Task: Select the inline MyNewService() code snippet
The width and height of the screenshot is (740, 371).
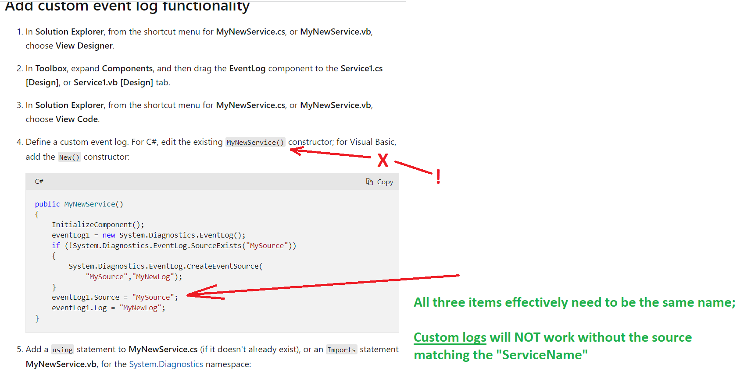Action: (255, 142)
